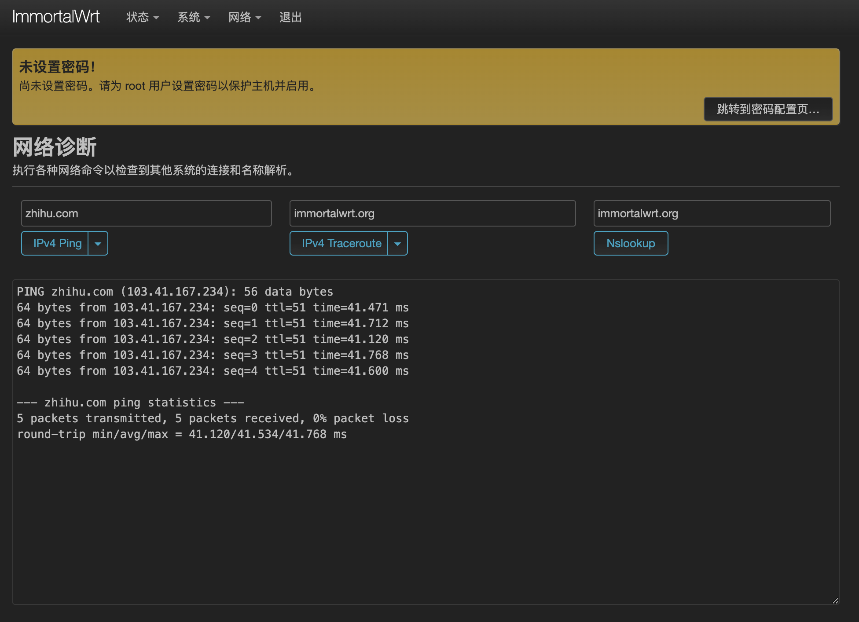Click the 网络 menu caret arrow
Viewport: 859px width, 622px height.
[258, 18]
